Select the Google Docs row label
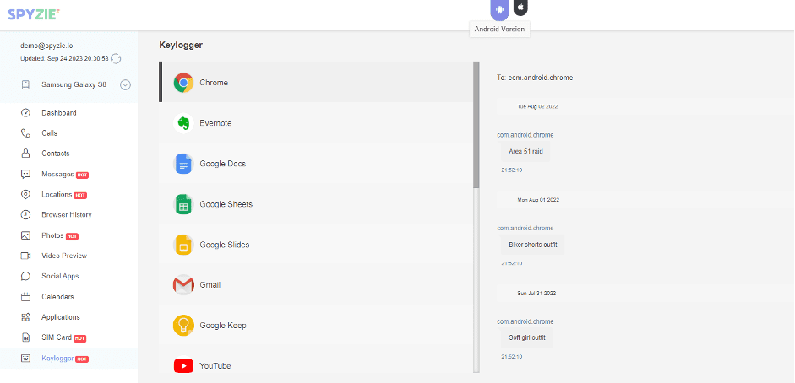The image size is (795, 383). (x=223, y=164)
